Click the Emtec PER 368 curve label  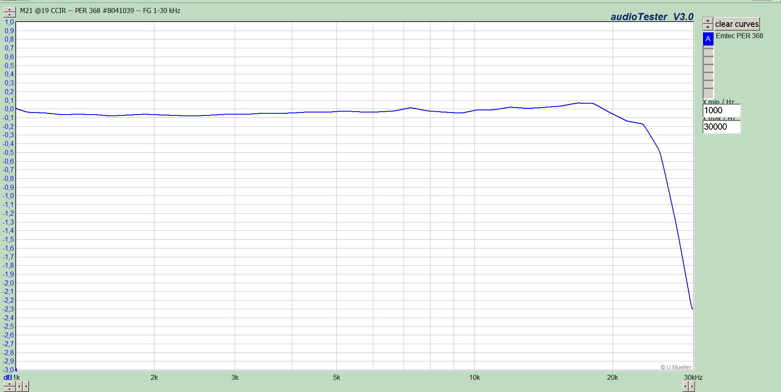pos(739,36)
